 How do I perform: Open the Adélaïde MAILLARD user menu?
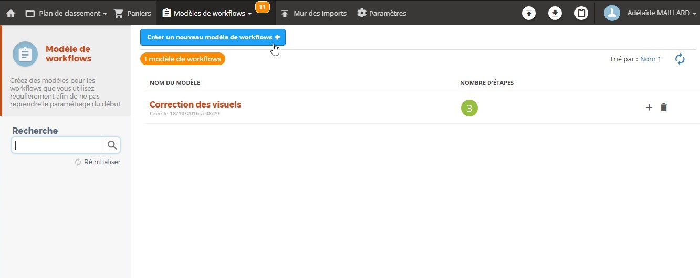661,13
